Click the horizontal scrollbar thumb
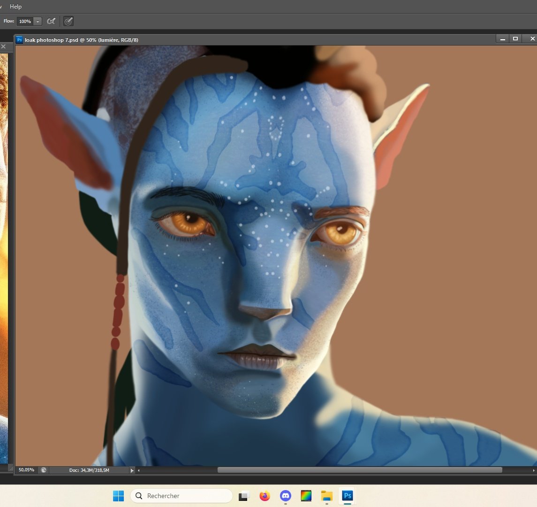 (x=360, y=470)
